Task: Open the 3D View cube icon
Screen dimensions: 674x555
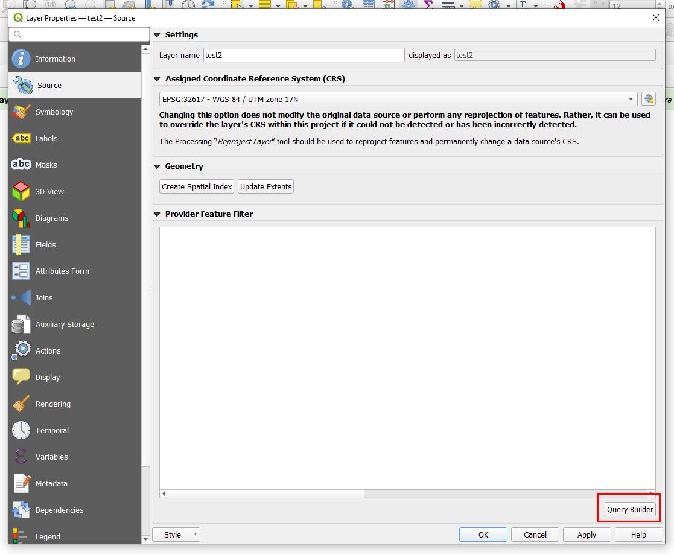Action: [21, 191]
